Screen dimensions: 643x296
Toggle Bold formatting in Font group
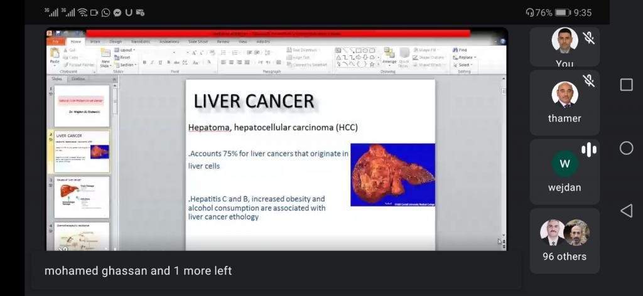click(x=144, y=63)
